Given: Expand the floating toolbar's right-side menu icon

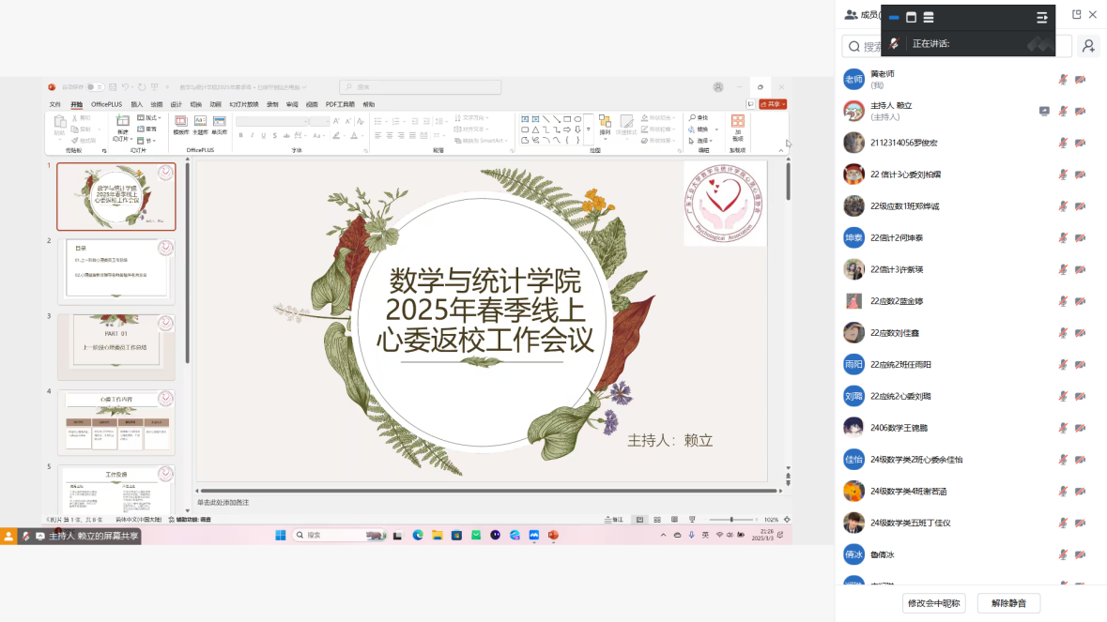Looking at the screenshot, I should (x=1041, y=18).
